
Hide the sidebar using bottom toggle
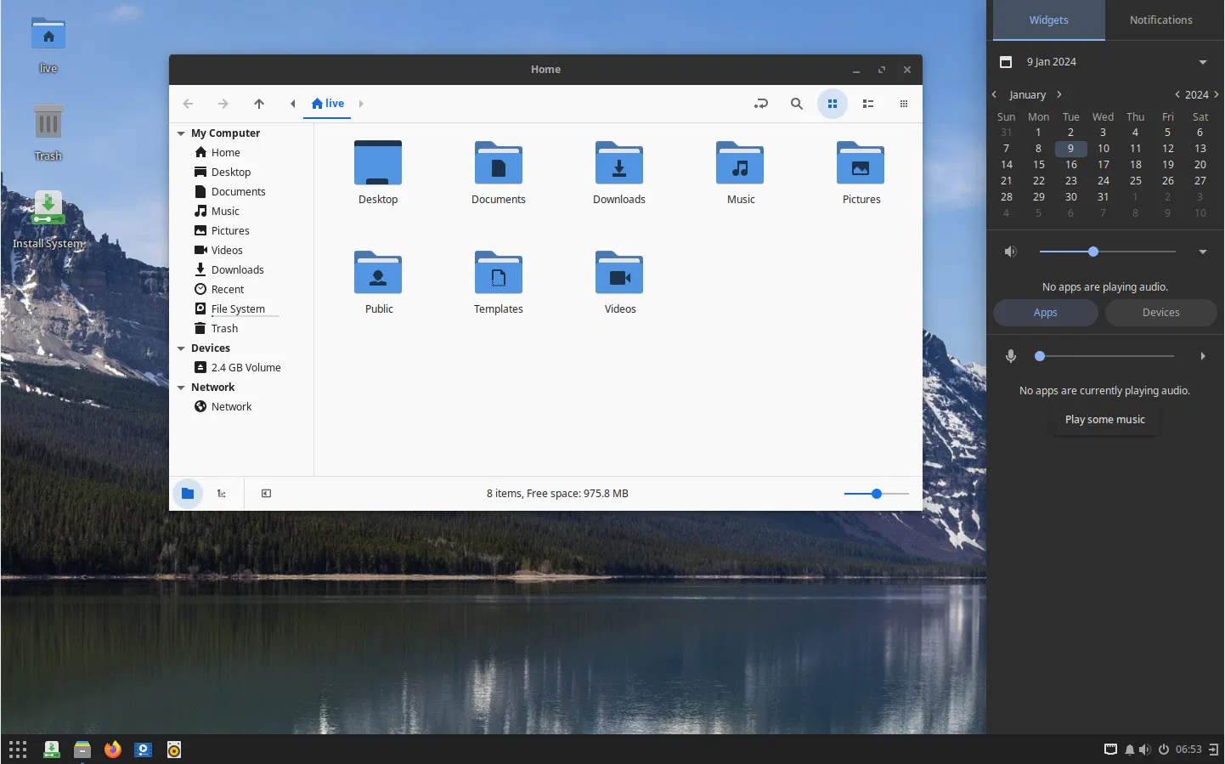[x=266, y=494]
